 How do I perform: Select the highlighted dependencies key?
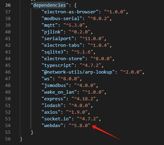click(49, 5)
